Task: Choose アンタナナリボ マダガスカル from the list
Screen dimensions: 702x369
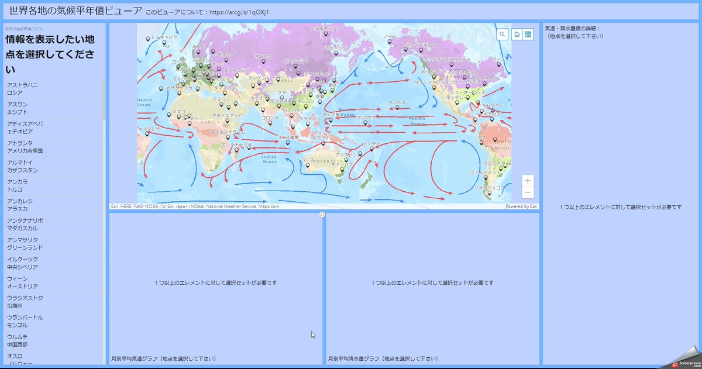Action: coord(53,225)
